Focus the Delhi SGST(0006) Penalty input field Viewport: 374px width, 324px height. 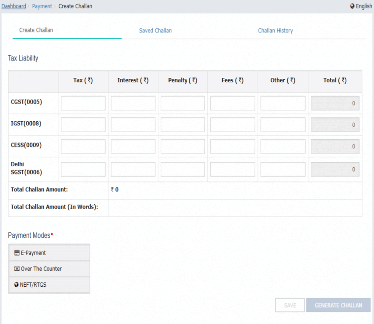(x=183, y=169)
